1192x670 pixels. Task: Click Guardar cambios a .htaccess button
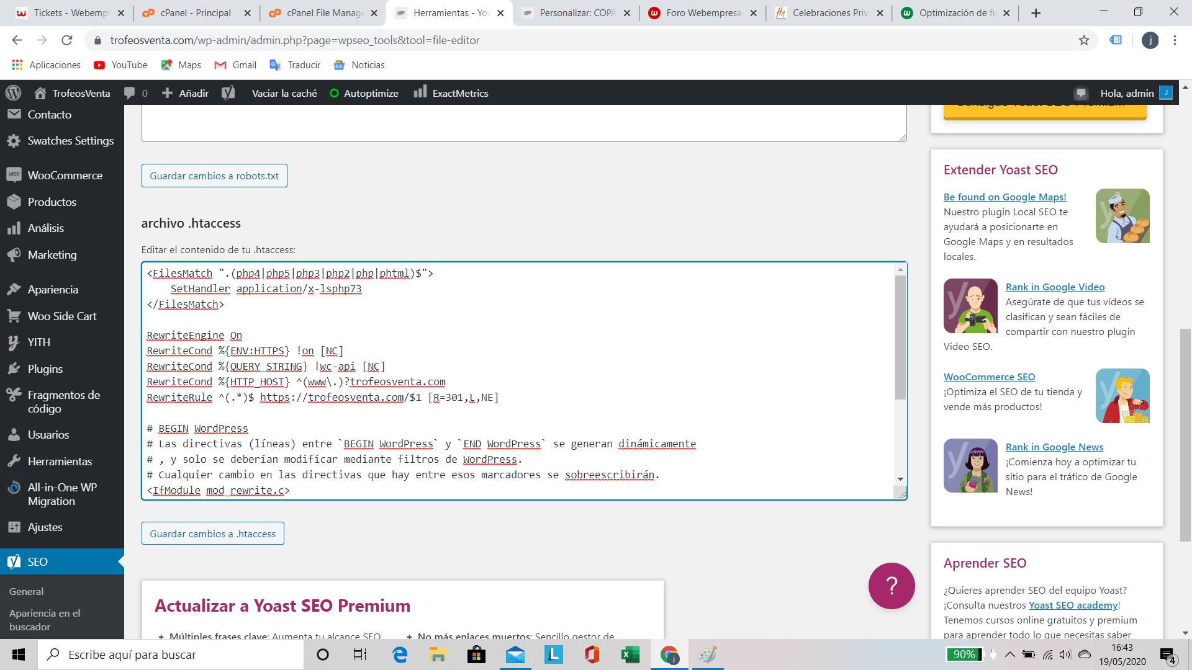(x=213, y=534)
